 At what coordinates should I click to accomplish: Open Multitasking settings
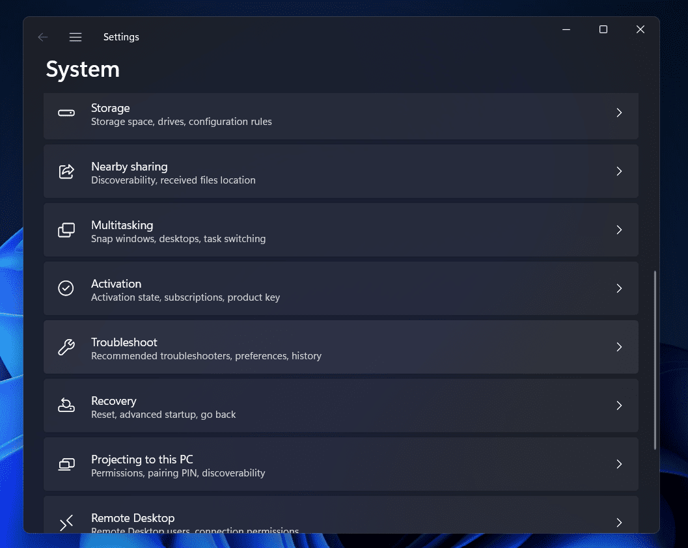341,230
